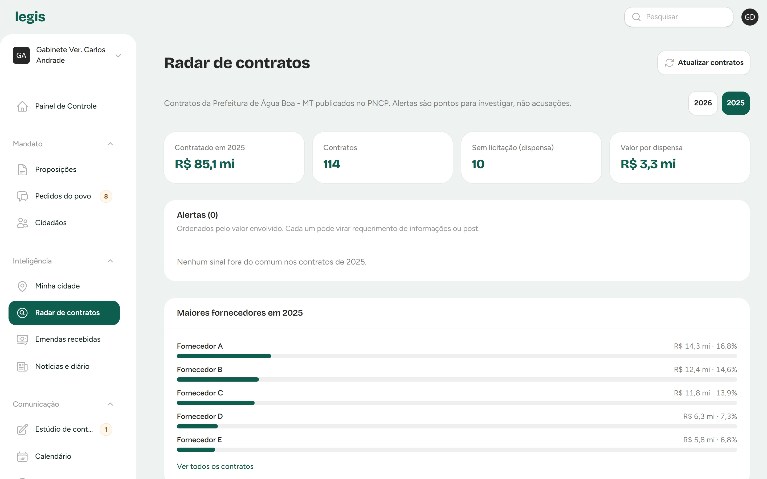Click value R$ 11,8 mi · 13,9%
Screen dimensions: 767x479
click(705, 393)
